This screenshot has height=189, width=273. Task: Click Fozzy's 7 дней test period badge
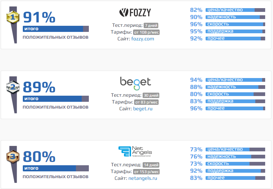click(x=151, y=25)
